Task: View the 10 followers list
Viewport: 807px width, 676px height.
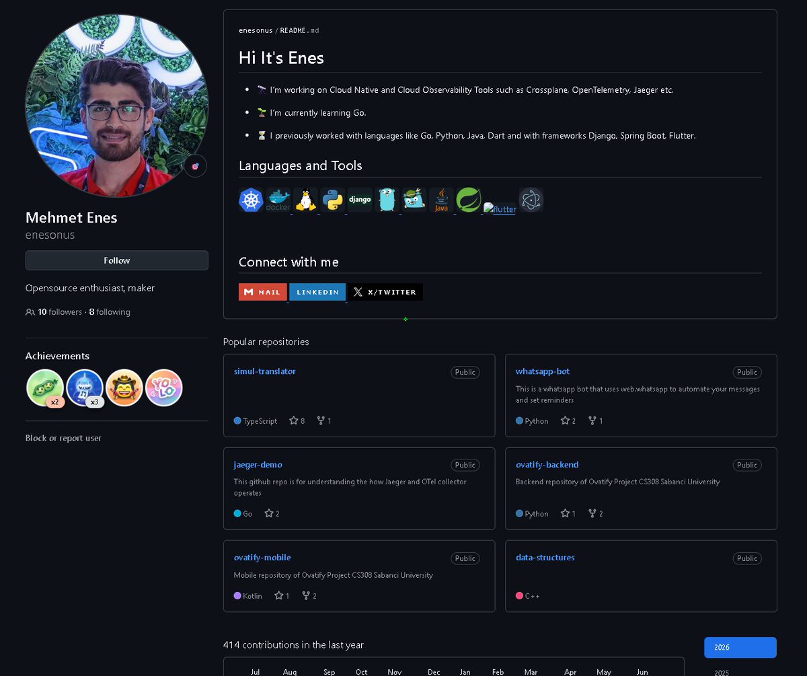Action: coord(60,312)
